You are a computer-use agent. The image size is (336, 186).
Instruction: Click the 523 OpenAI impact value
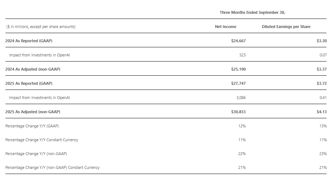click(242, 55)
